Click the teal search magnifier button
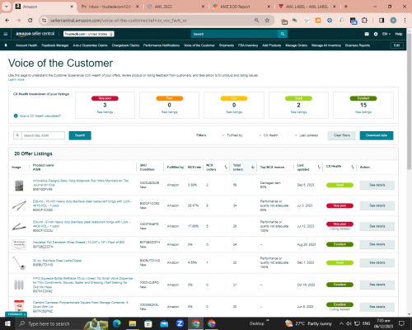This screenshot has height=330, width=412. [283, 34]
